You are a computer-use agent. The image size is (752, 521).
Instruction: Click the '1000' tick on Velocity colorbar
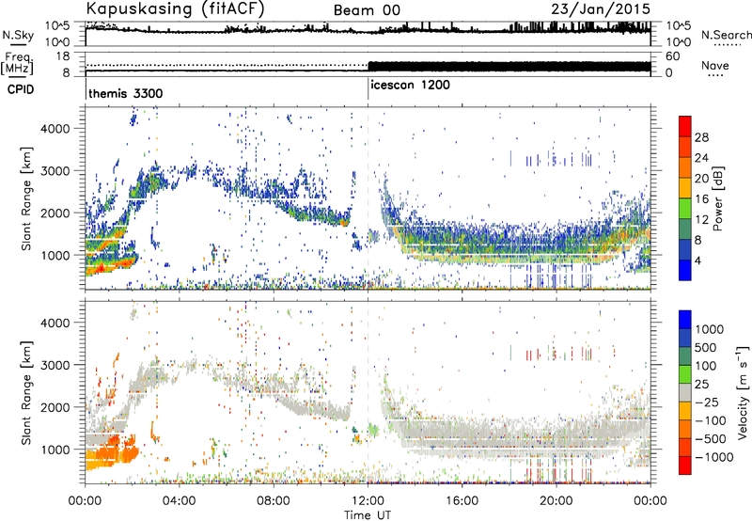(710, 329)
